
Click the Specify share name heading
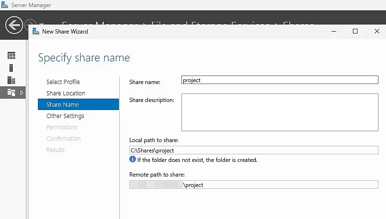[84, 58]
